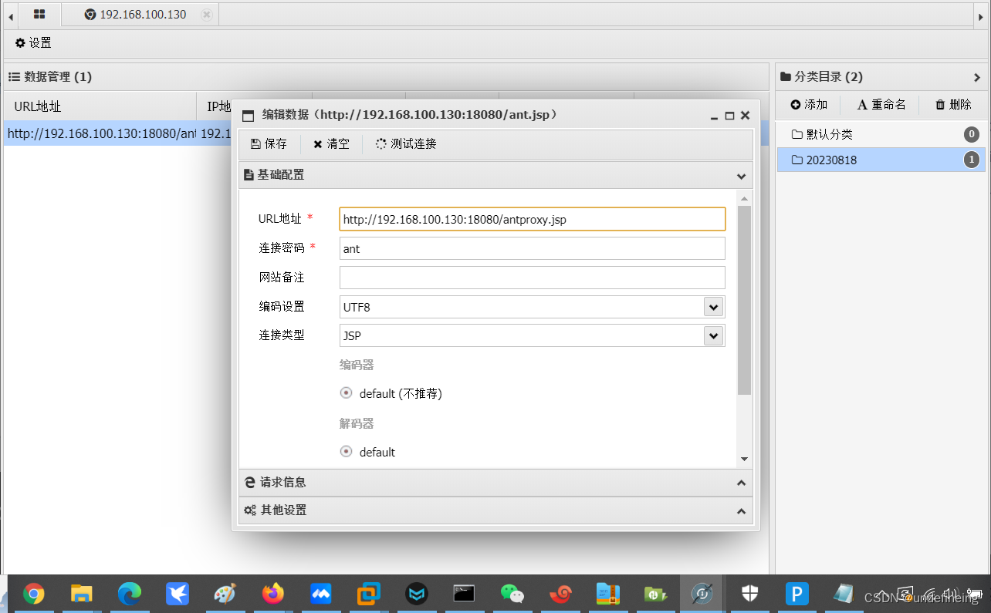Click the spinner icon beside 测试连接
This screenshot has width=991, height=613.
point(381,144)
